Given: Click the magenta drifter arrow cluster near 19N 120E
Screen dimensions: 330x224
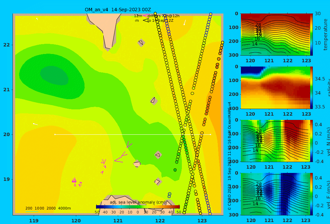Looking at the screenshot, I should click(x=77, y=182).
